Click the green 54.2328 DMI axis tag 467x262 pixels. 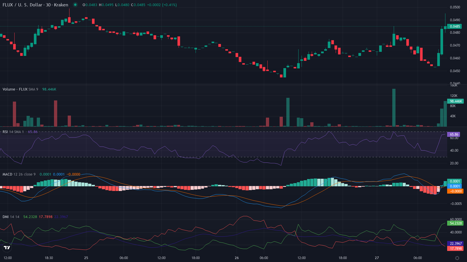(x=455, y=223)
